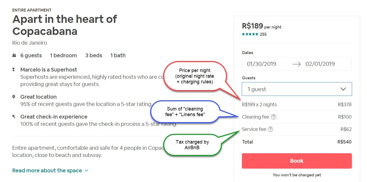The image size is (367, 182).
Task: Click the arrow between the two dates
Action: pos(296,64)
